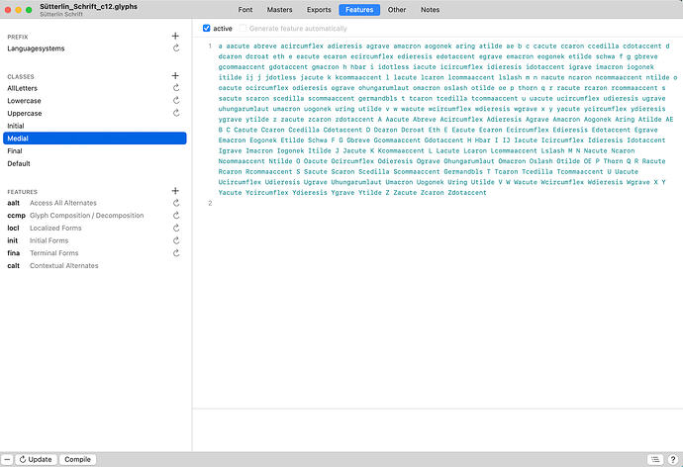
Task: Add a new feature with plus icon
Action: click(x=175, y=191)
